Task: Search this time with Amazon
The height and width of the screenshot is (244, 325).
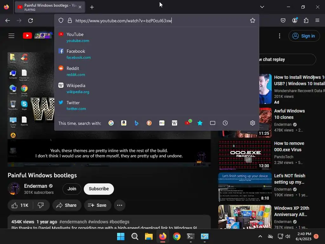Action: coord(124,123)
